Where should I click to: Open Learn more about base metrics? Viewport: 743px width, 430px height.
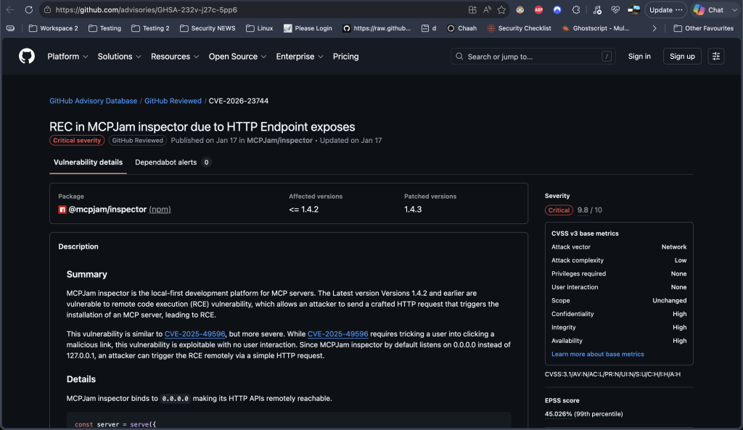(598, 355)
